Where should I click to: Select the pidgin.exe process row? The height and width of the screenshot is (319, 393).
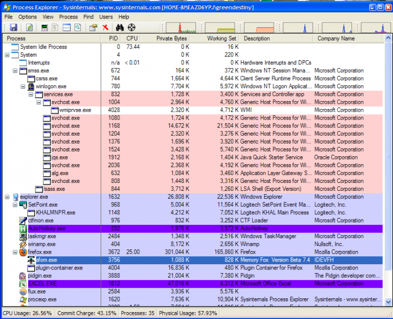(40, 276)
